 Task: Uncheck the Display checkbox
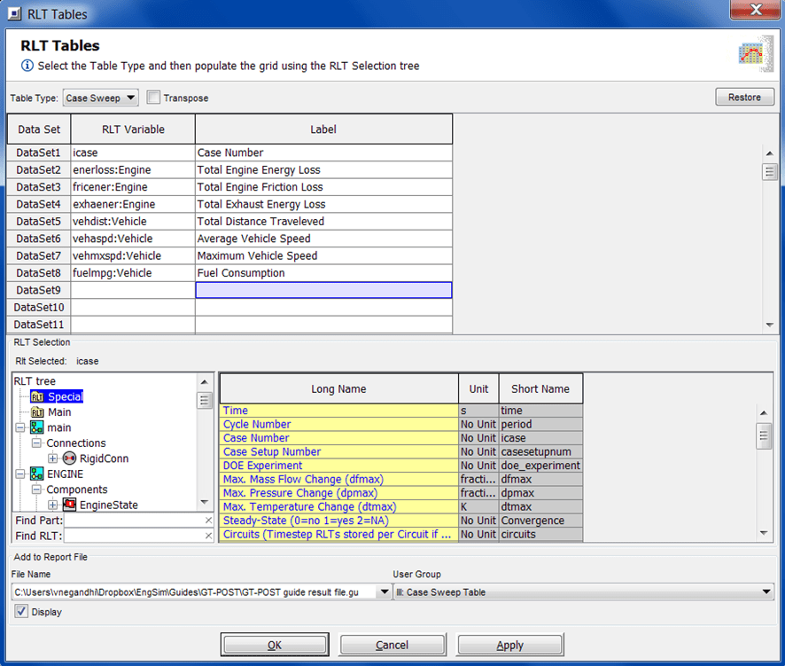click(x=21, y=611)
